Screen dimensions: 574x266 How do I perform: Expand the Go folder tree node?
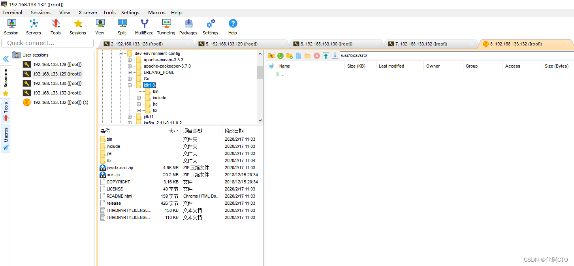click(x=130, y=79)
